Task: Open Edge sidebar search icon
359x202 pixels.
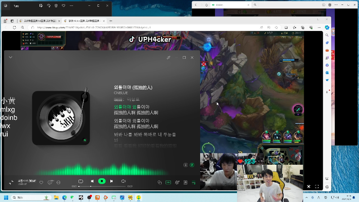Action: click(x=327, y=35)
